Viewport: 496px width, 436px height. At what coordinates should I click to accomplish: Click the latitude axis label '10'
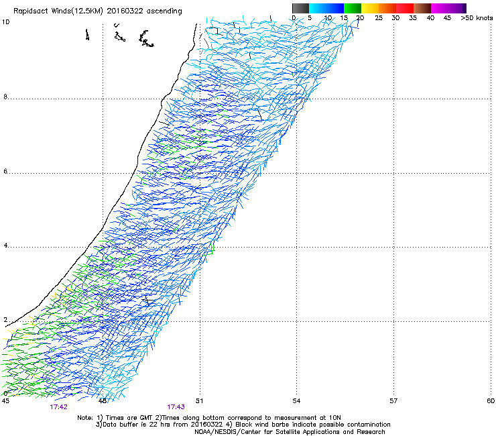tap(5, 22)
